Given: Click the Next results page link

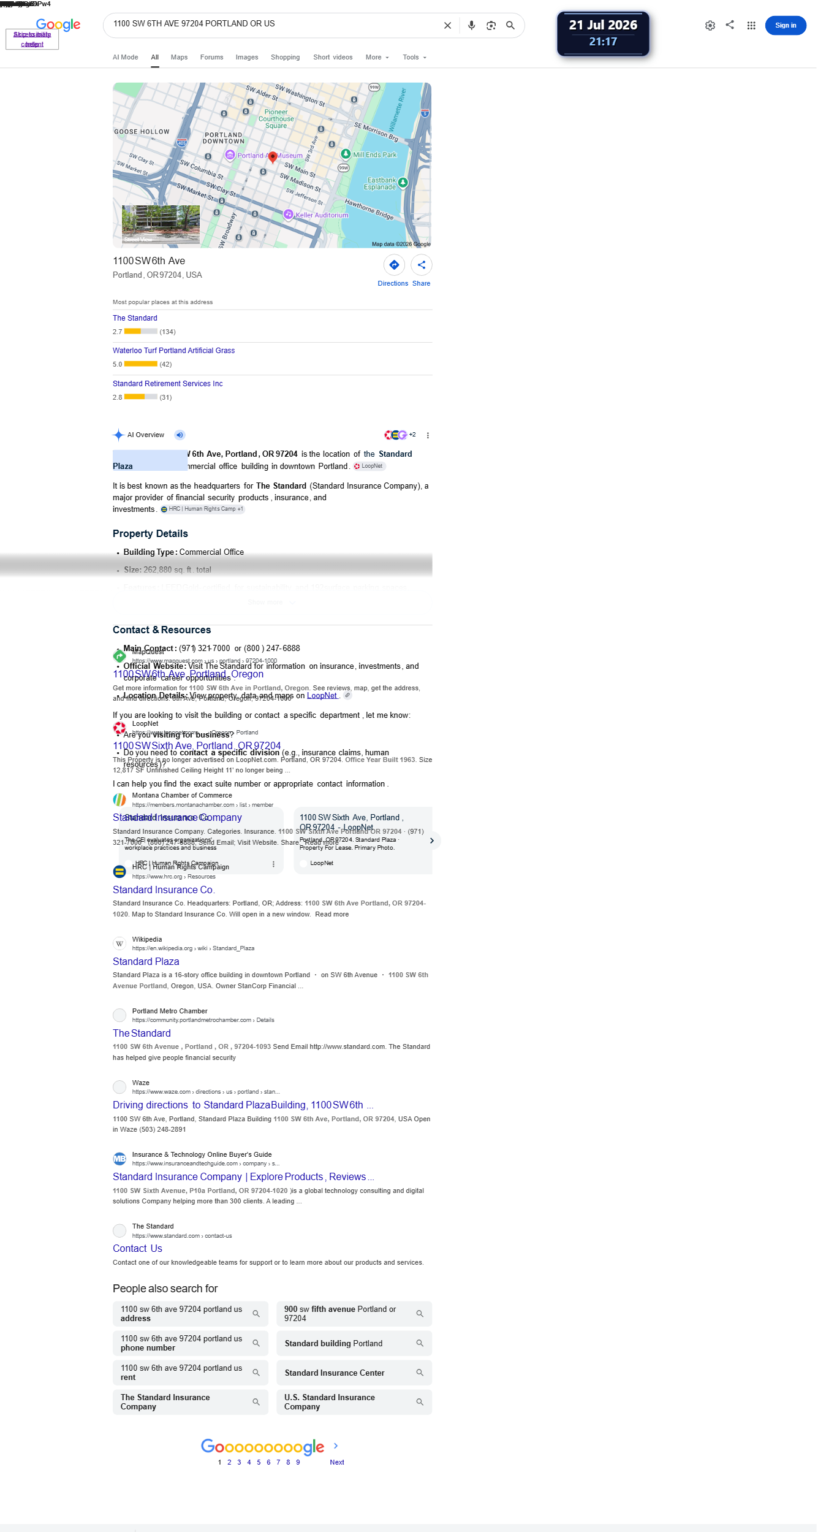Looking at the screenshot, I should pyautogui.click(x=336, y=1462).
